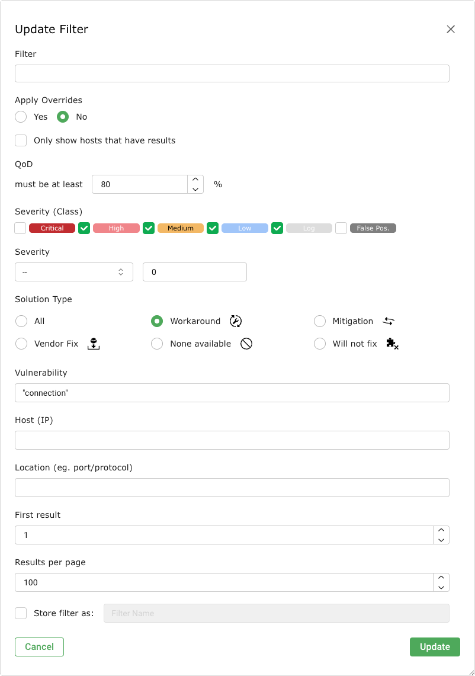Increase First result value with up arrow
475x676 pixels.
pos(441,530)
